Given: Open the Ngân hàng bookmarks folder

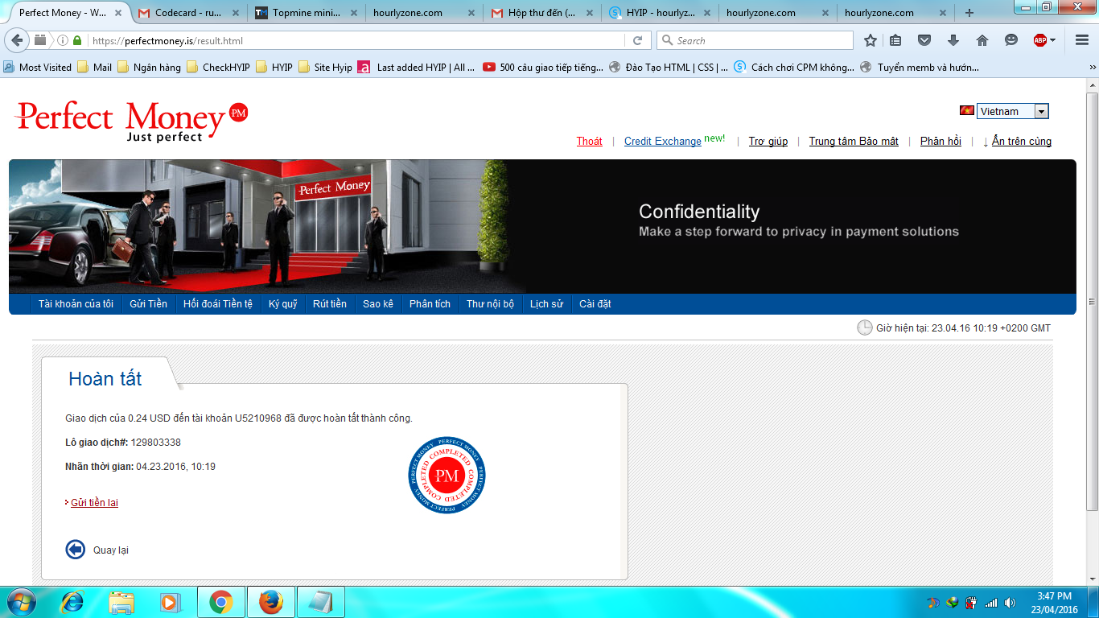Looking at the screenshot, I should pyautogui.click(x=149, y=68).
